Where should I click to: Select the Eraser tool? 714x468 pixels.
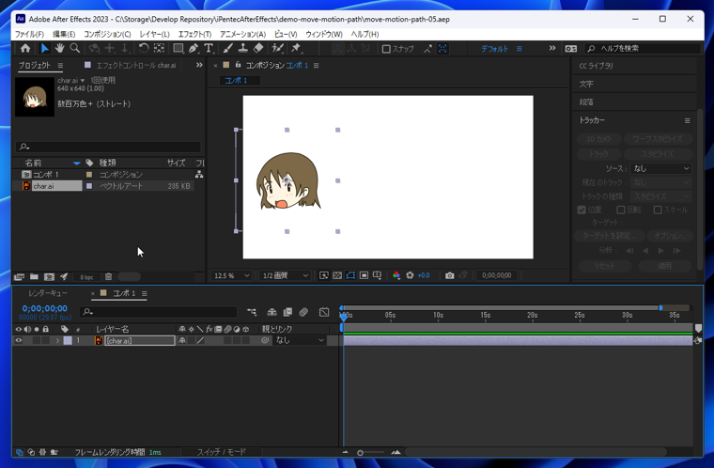(x=258, y=49)
